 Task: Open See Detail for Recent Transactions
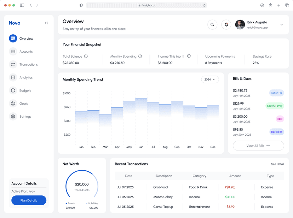(x=277, y=164)
